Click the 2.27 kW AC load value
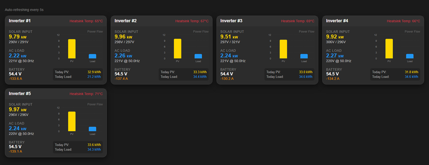Screen dimensions: 429x165 click(335, 56)
